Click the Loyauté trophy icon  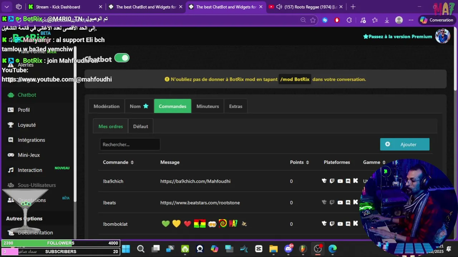pos(11,125)
